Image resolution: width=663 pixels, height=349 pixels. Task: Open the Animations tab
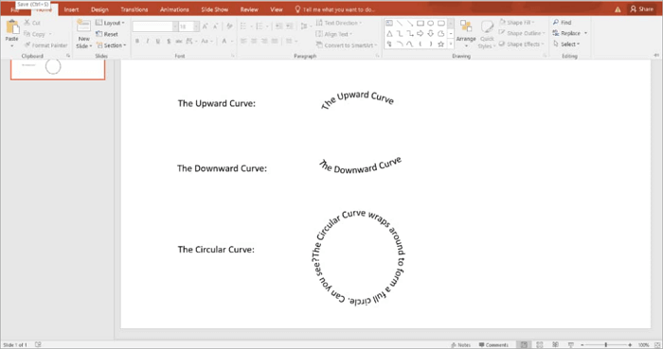coord(174,9)
